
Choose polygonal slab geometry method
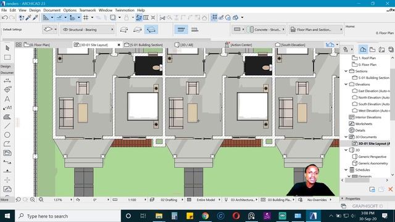click(123, 30)
